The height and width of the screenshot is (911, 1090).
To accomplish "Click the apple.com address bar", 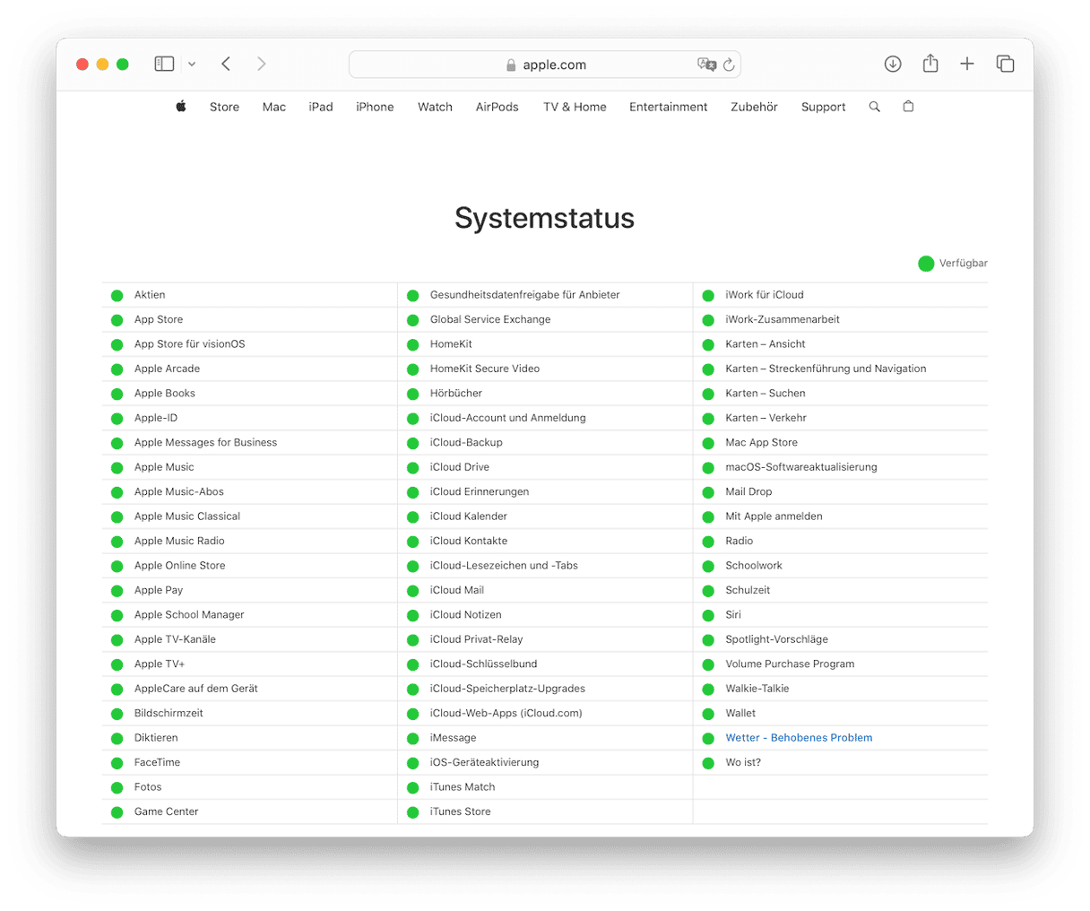I will pyautogui.click(x=545, y=65).
